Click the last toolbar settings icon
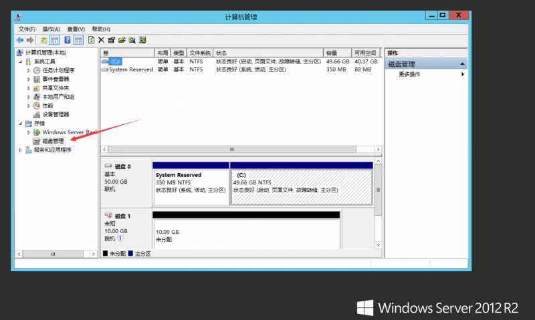The height and width of the screenshot is (320, 535). [x=142, y=40]
